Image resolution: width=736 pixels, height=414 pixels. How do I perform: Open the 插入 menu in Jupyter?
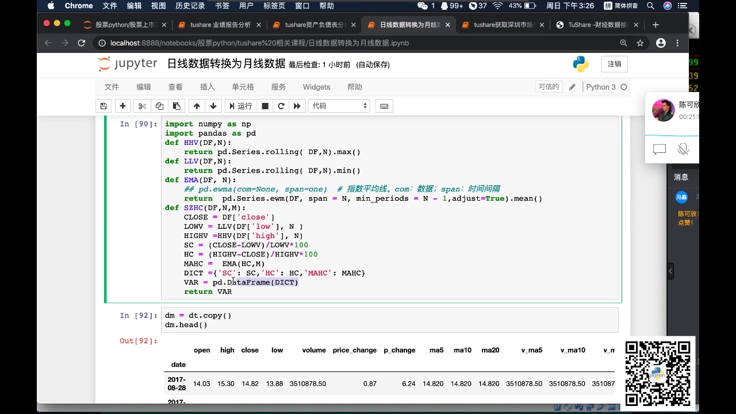[x=207, y=87]
